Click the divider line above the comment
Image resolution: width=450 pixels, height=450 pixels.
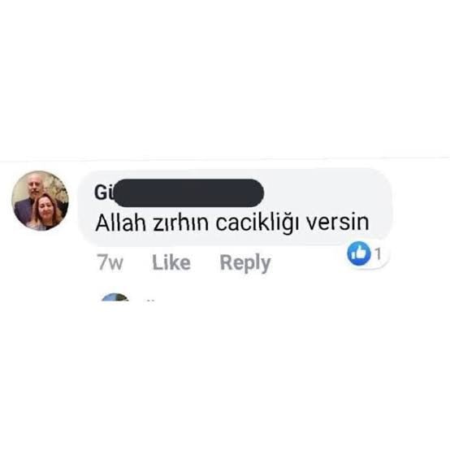click(x=225, y=159)
